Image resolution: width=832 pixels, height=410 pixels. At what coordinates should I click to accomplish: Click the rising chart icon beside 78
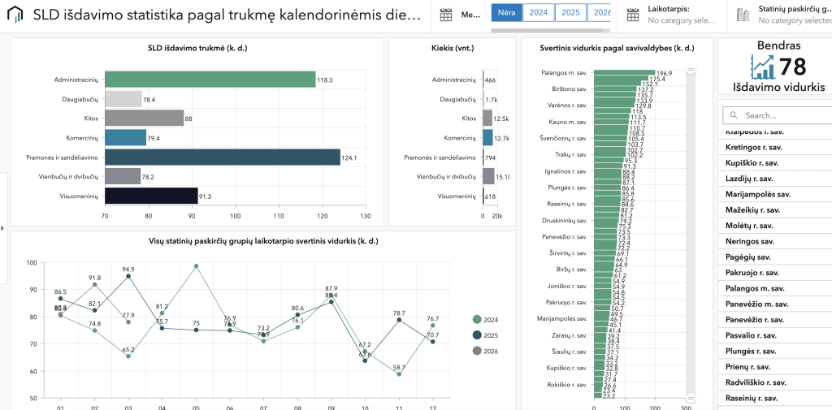point(763,67)
